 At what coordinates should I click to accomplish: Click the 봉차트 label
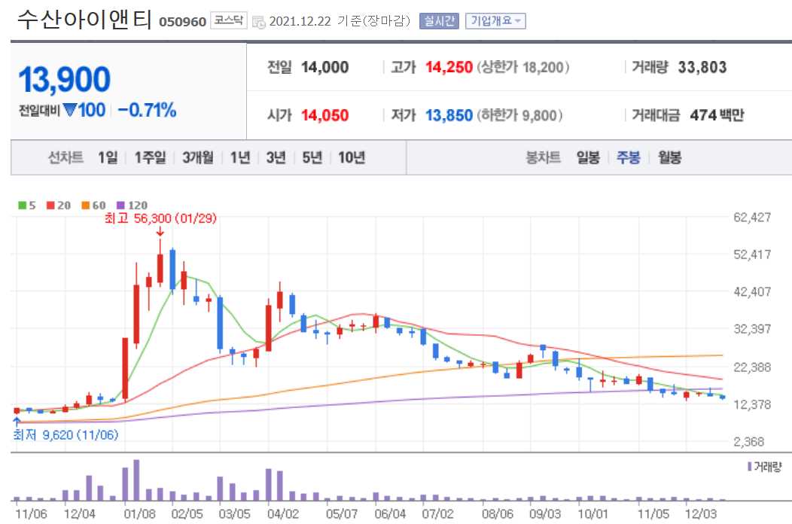pyautogui.click(x=543, y=157)
